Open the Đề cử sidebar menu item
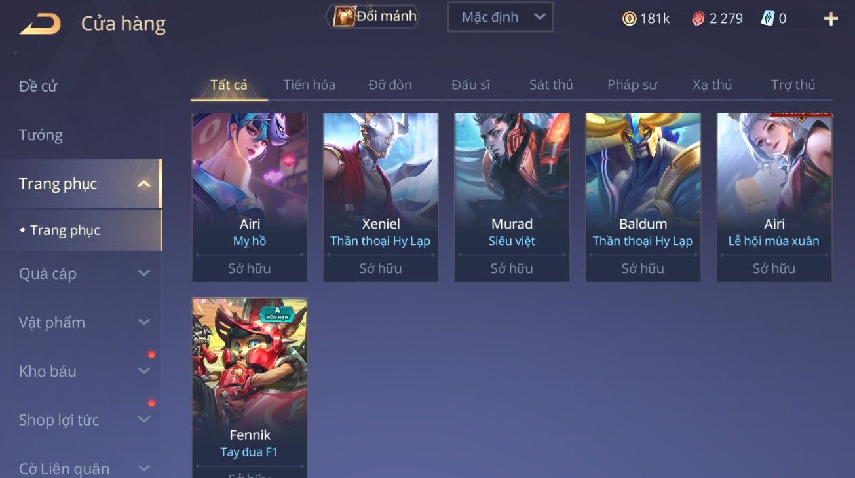 pos(38,86)
